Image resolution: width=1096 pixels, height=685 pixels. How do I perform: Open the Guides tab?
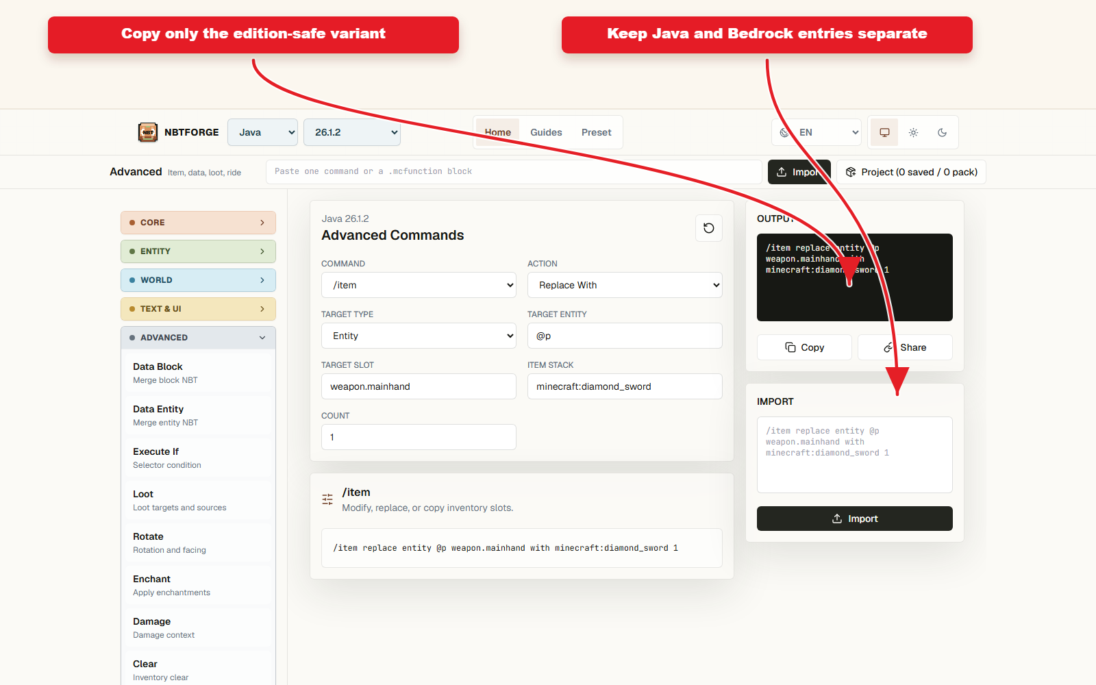pyautogui.click(x=546, y=132)
